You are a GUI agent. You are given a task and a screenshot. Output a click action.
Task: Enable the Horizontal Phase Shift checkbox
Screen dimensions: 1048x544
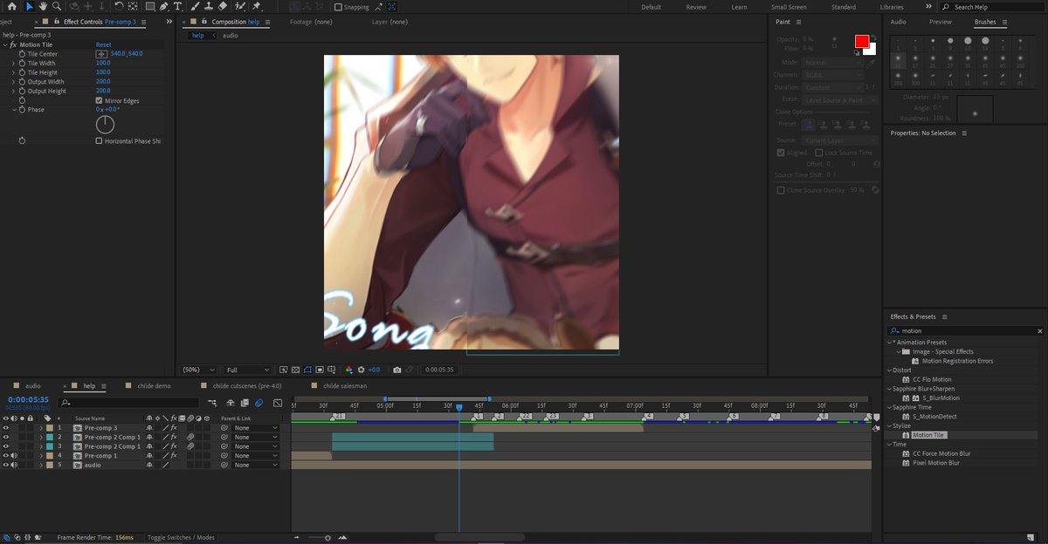99,140
